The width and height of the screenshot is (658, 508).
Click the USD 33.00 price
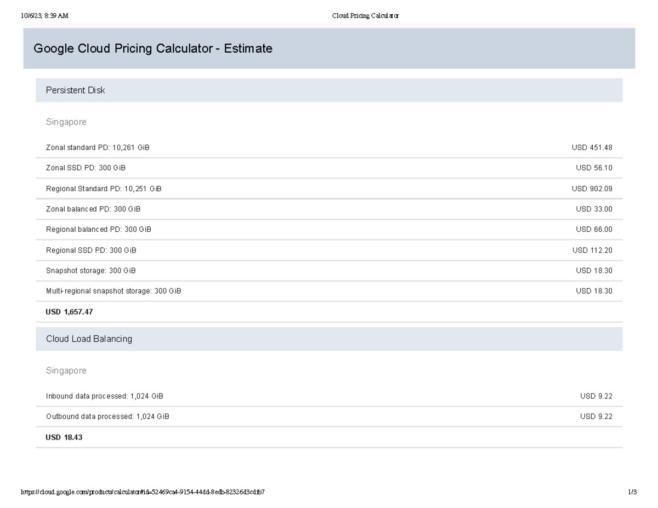pos(594,209)
